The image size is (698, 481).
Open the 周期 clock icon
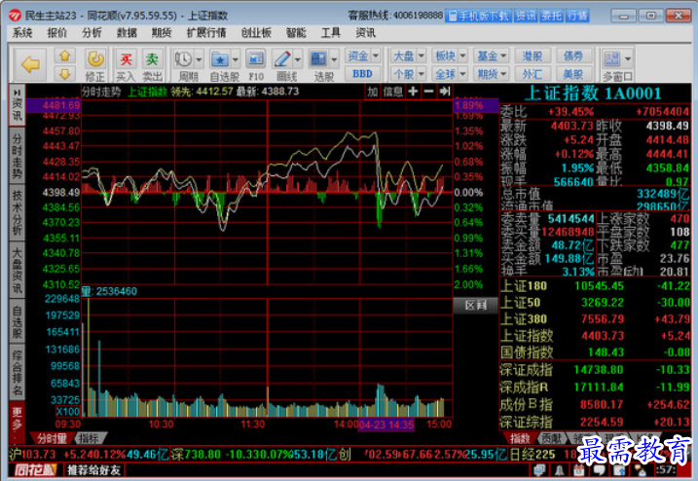click(183, 59)
